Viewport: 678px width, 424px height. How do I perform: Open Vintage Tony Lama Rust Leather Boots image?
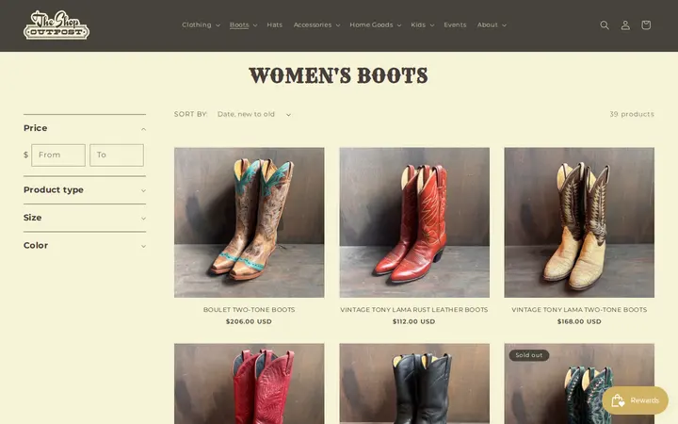click(x=414, y=222)
